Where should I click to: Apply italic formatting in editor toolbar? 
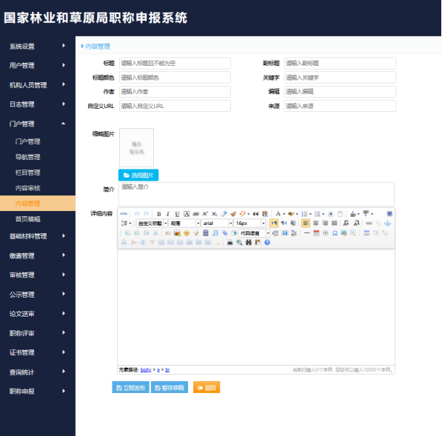[x=168, y=214]
